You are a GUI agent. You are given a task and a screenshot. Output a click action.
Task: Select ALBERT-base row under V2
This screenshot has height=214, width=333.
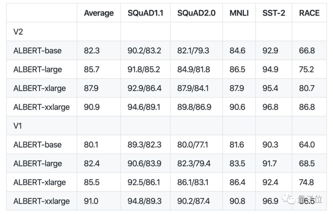37,51
